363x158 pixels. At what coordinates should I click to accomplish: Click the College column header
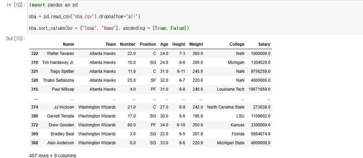[x=237, y=44]
